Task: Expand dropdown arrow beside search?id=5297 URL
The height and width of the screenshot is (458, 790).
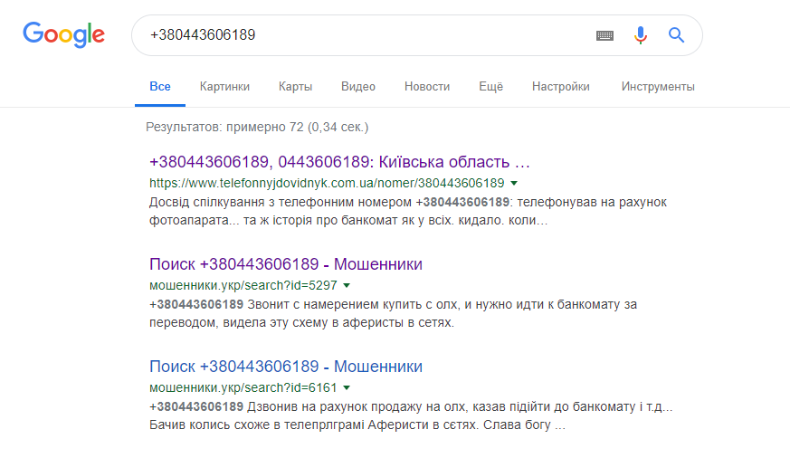Action: [x=347, y=285]
